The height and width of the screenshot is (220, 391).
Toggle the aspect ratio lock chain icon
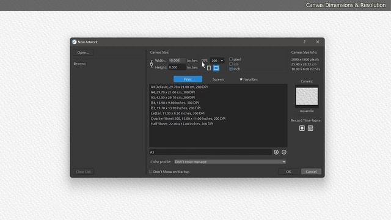point(152,64)
